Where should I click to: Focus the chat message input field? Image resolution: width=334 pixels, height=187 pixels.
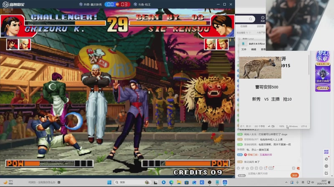point(267,174)
